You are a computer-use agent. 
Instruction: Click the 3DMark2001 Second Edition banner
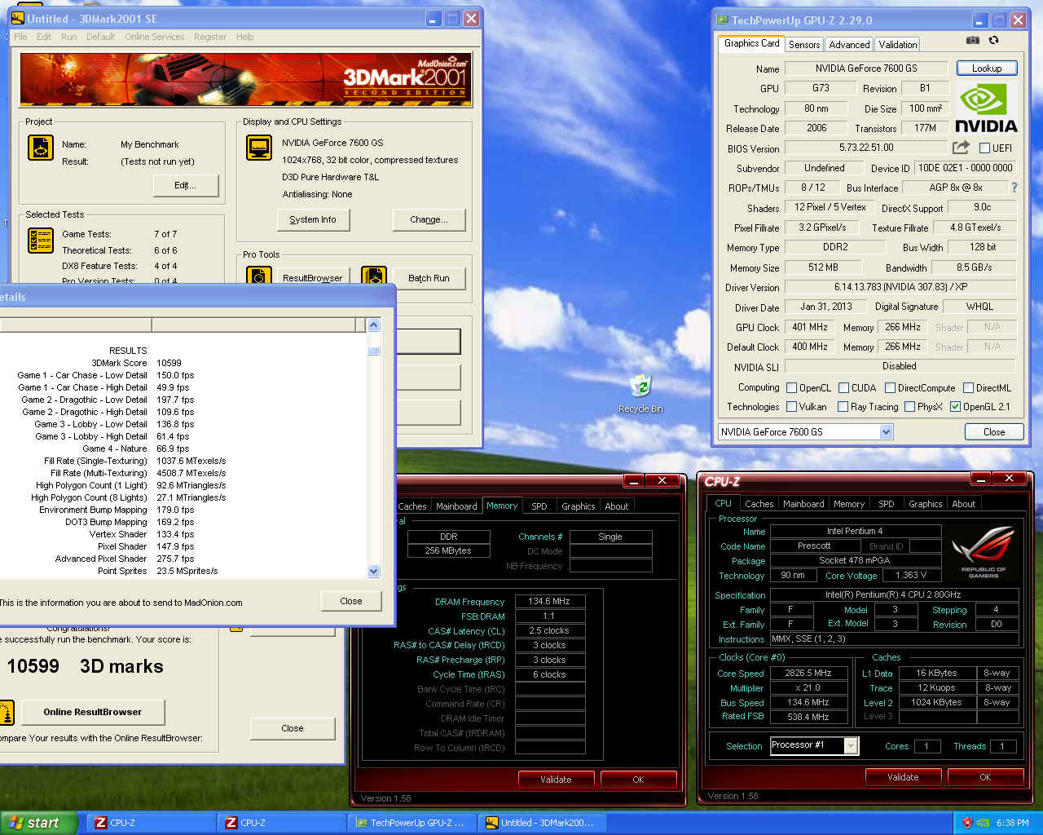tap(245, 79)
